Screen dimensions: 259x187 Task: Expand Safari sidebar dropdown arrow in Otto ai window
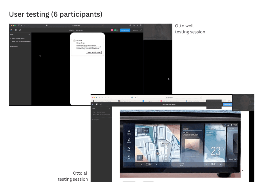click(x=102, y=97)
